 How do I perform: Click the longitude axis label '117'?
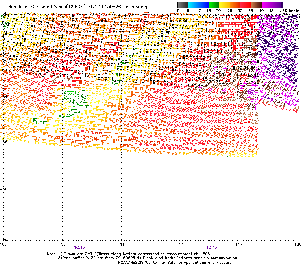(239, 244)
